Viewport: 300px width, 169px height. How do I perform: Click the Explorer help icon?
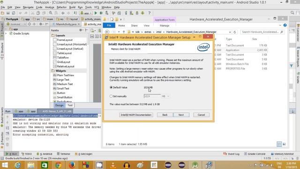[285, 25]
